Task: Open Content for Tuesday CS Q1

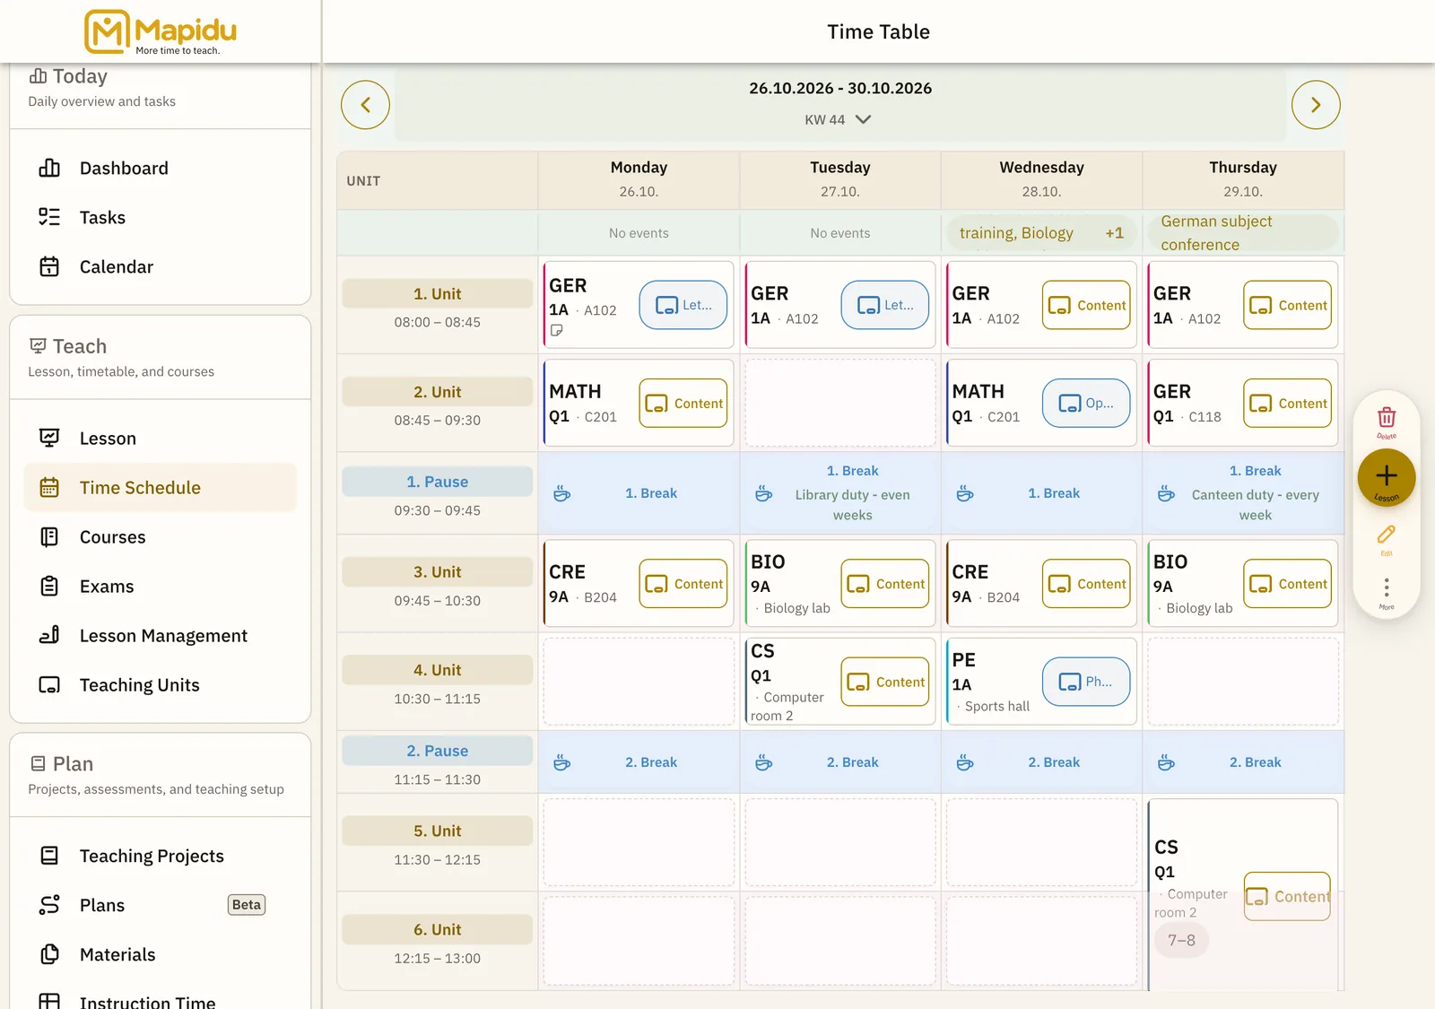Action: click(x=884, y=682)
